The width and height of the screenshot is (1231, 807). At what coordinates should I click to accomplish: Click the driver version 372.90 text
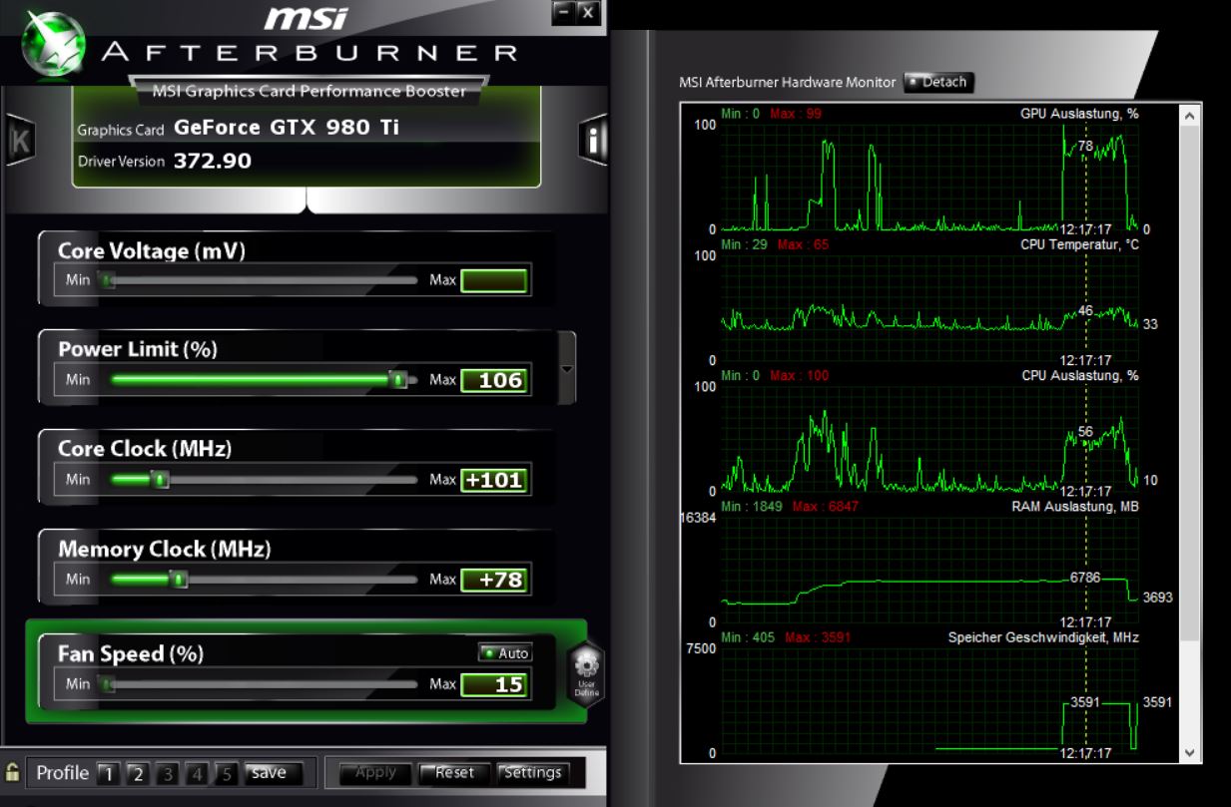(x=213, y=161)
